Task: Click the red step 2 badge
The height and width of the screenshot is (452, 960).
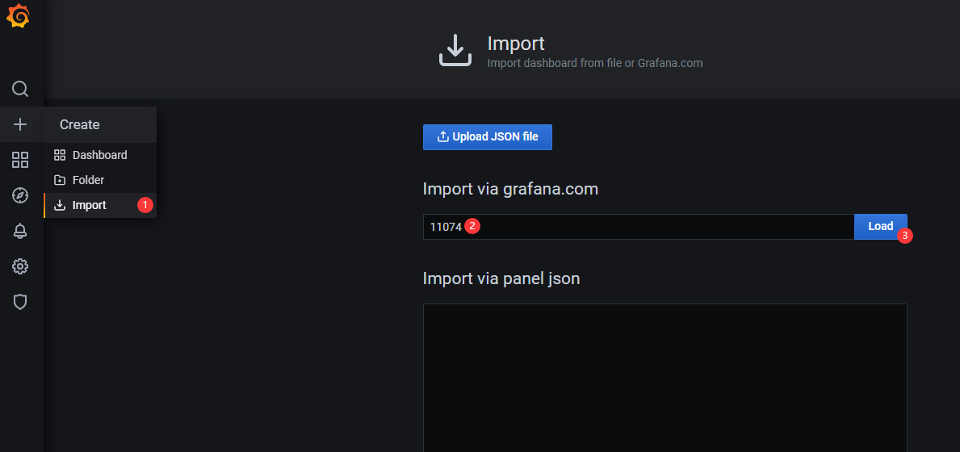Action: click(x=472, y=227)
